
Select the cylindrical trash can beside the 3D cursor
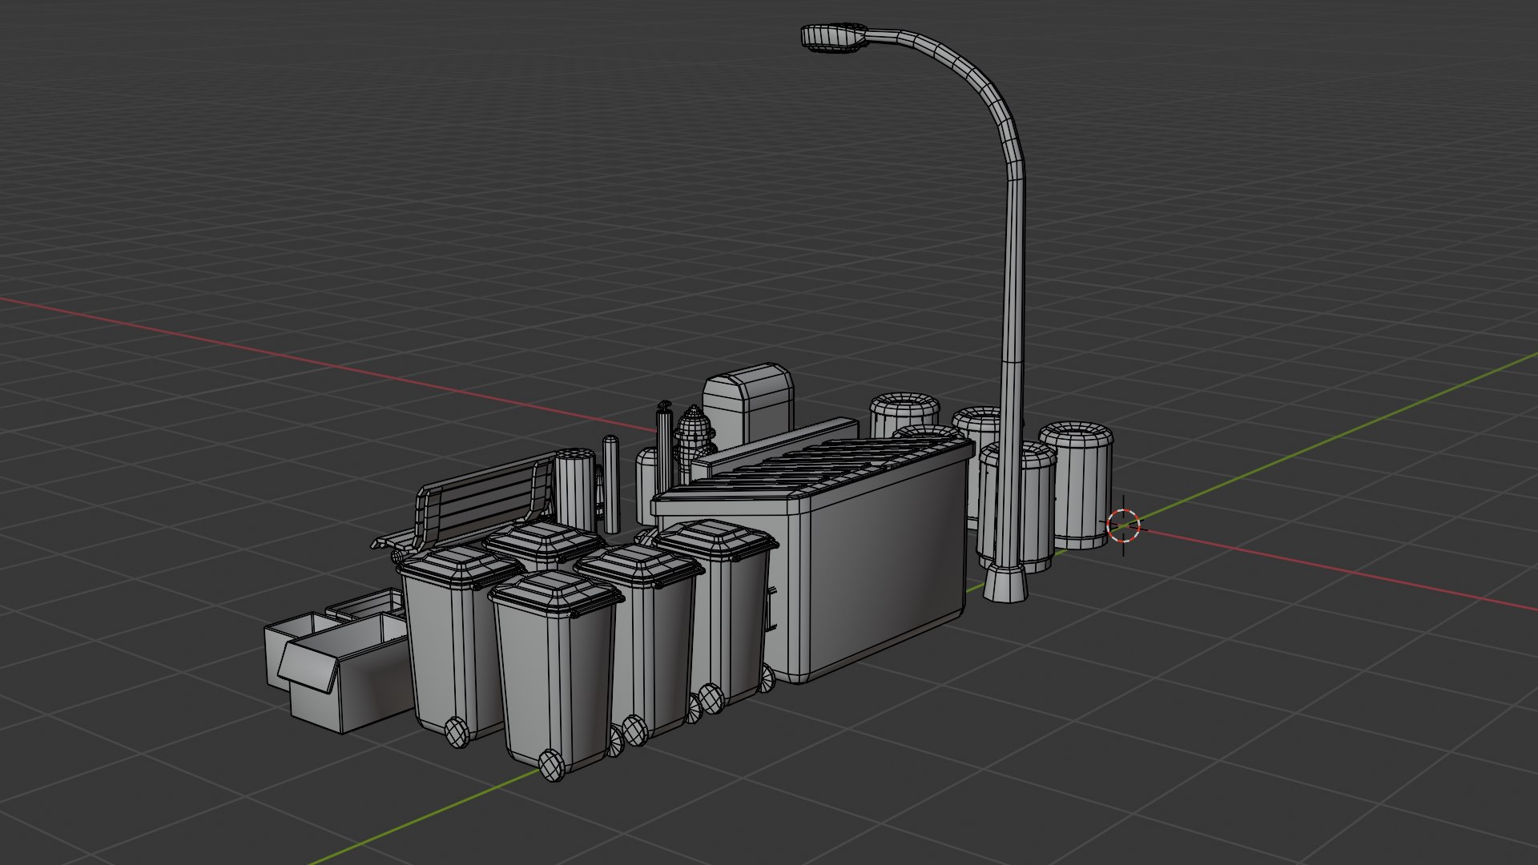(x=1077, y=485)
